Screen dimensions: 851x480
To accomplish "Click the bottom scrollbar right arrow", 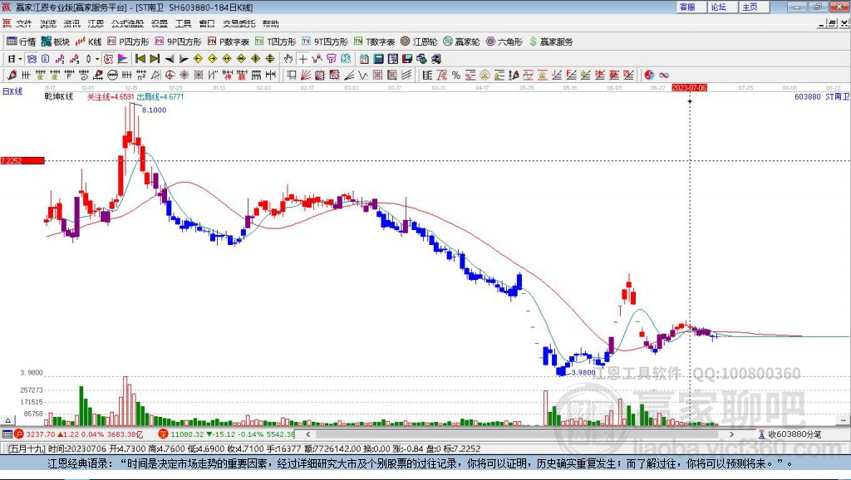I will 731,433.
